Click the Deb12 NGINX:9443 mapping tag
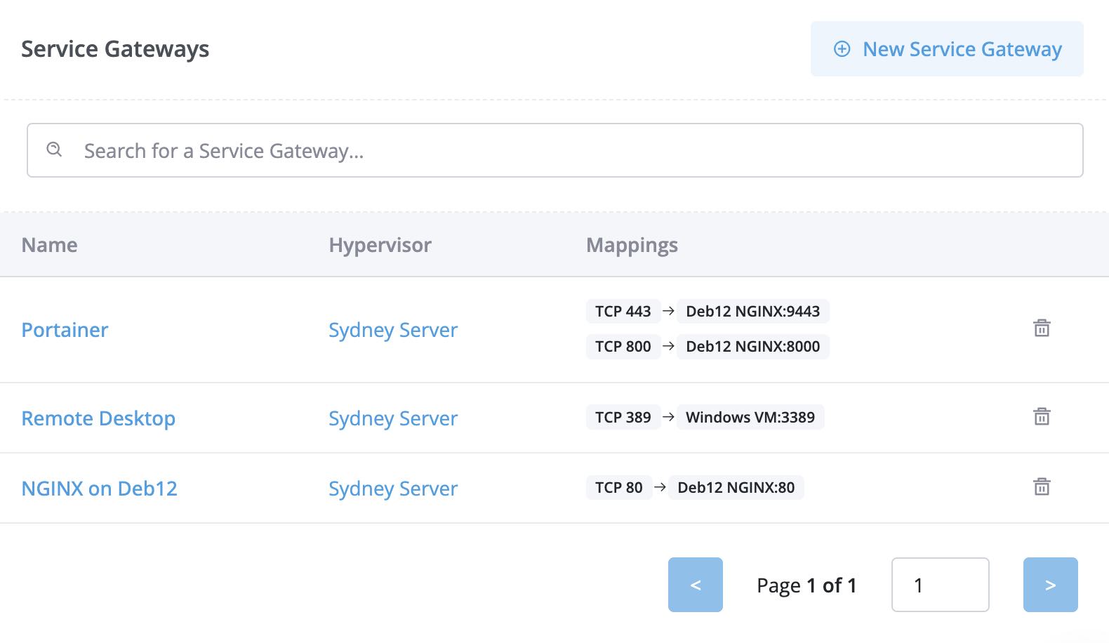Screen dimensions: 1109x643 click(x=752, y=311)
